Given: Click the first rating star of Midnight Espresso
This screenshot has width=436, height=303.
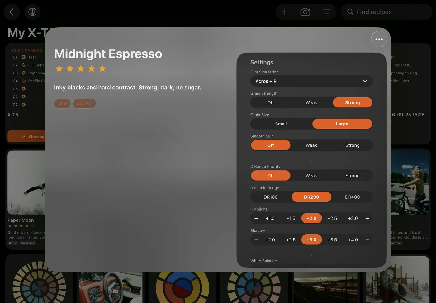Looking at the screenshot, I should 59,69.
